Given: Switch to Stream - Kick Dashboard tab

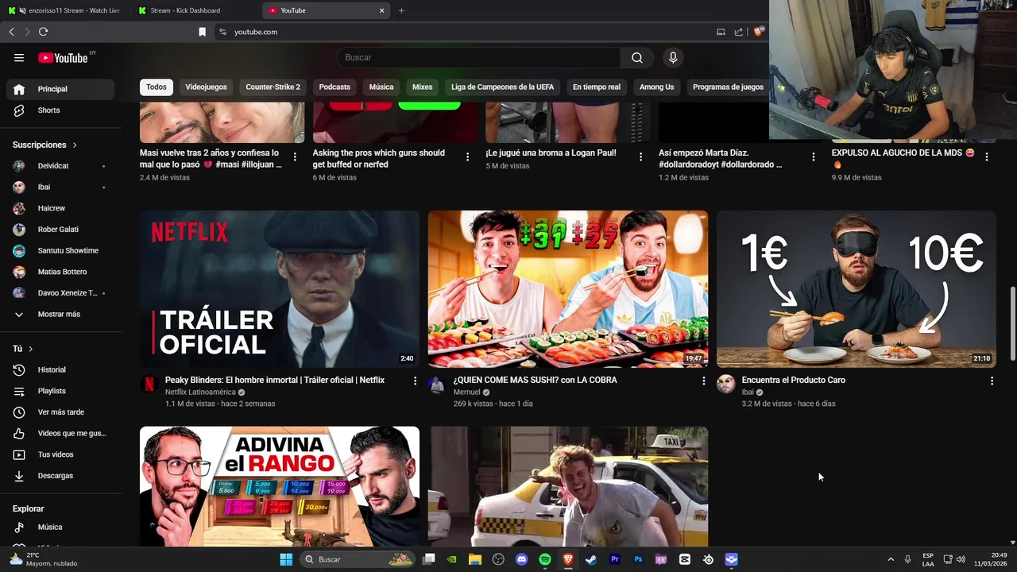Looking at the screenshot, I should [195, 10].
